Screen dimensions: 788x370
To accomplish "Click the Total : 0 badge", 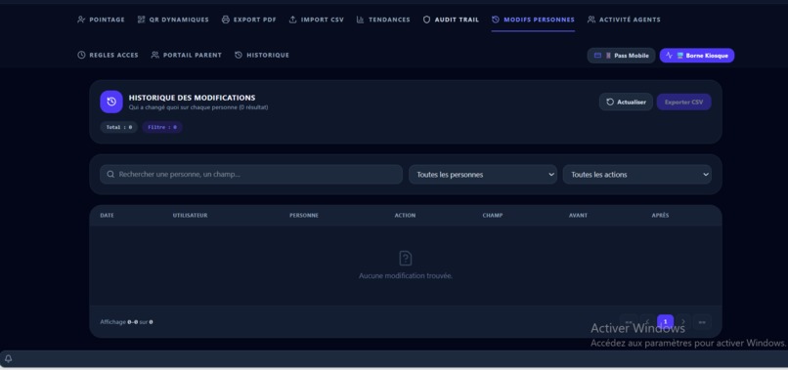I will coord(118,128).
